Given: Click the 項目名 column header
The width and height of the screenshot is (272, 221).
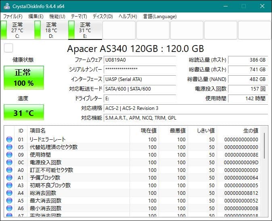Looking at the screenshot, I should pyautogui.click(x=78, y=131).
